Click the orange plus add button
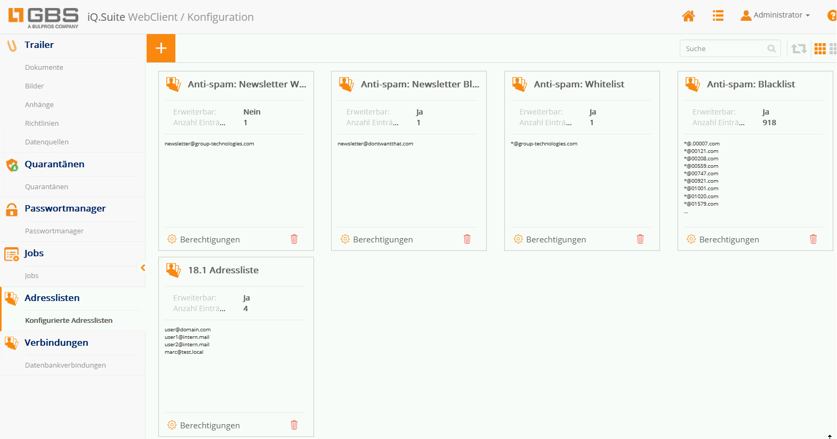 (x=161, y=48)
